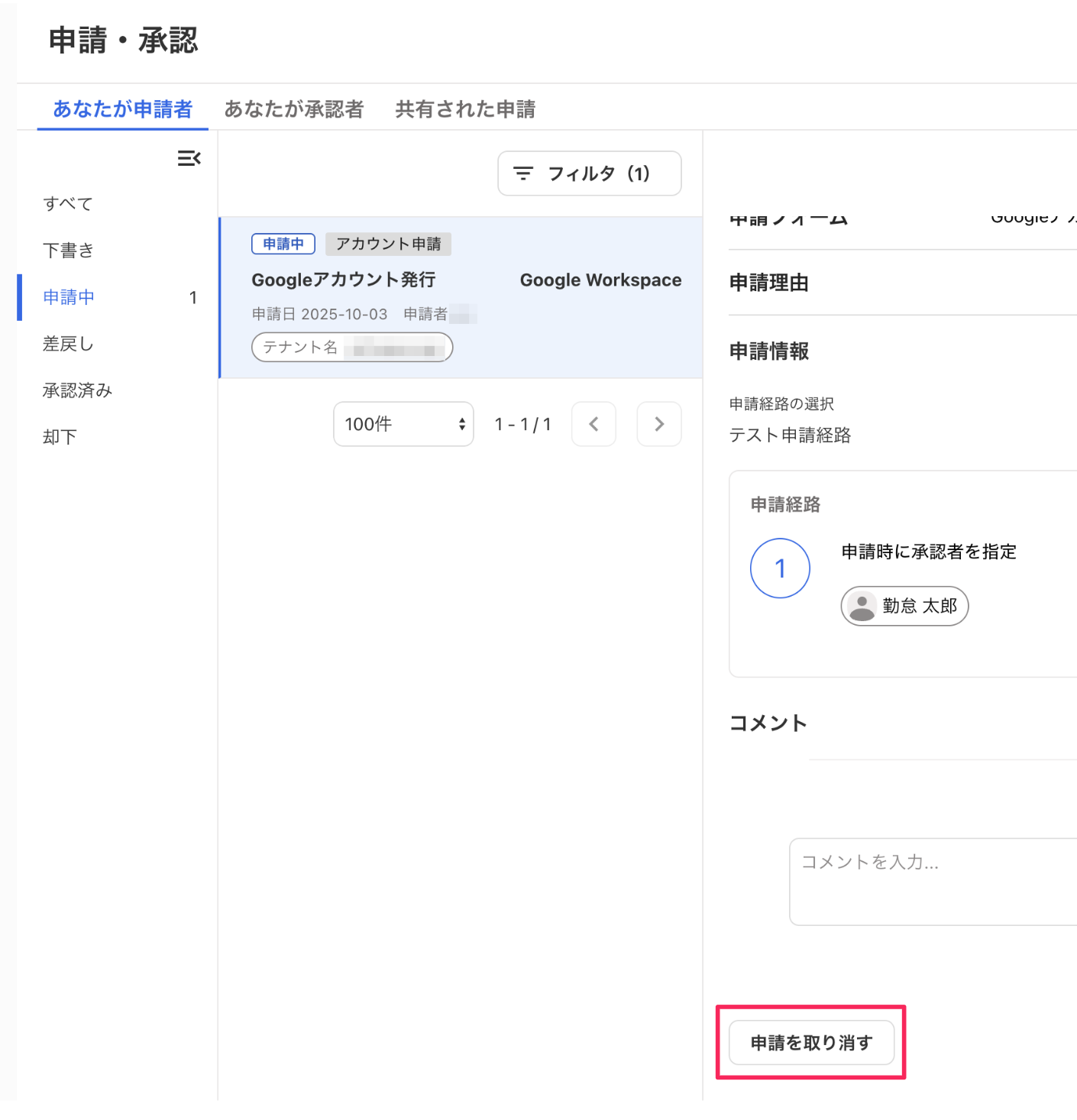
Task: Collapse the sidebar menu icon
Action: (189, 158)
